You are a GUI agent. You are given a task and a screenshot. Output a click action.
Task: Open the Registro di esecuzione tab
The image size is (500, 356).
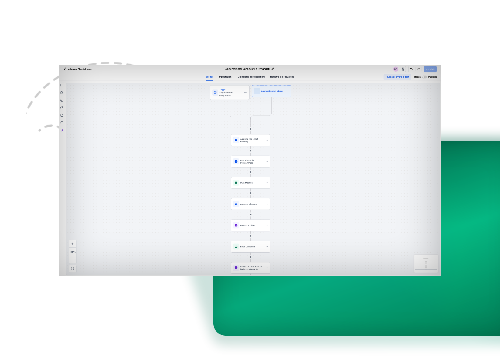point(282,77)
